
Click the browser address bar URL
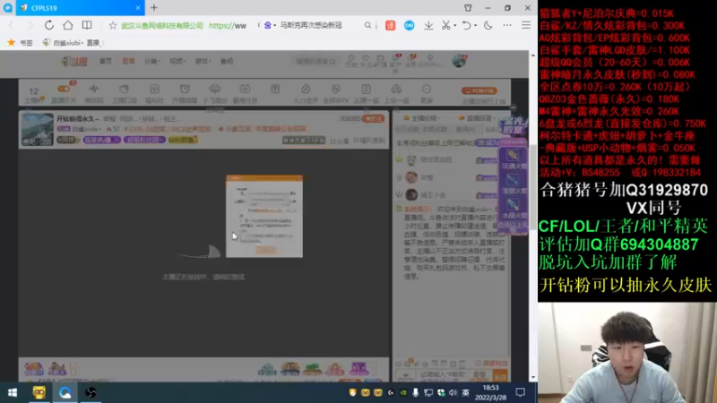228,26
